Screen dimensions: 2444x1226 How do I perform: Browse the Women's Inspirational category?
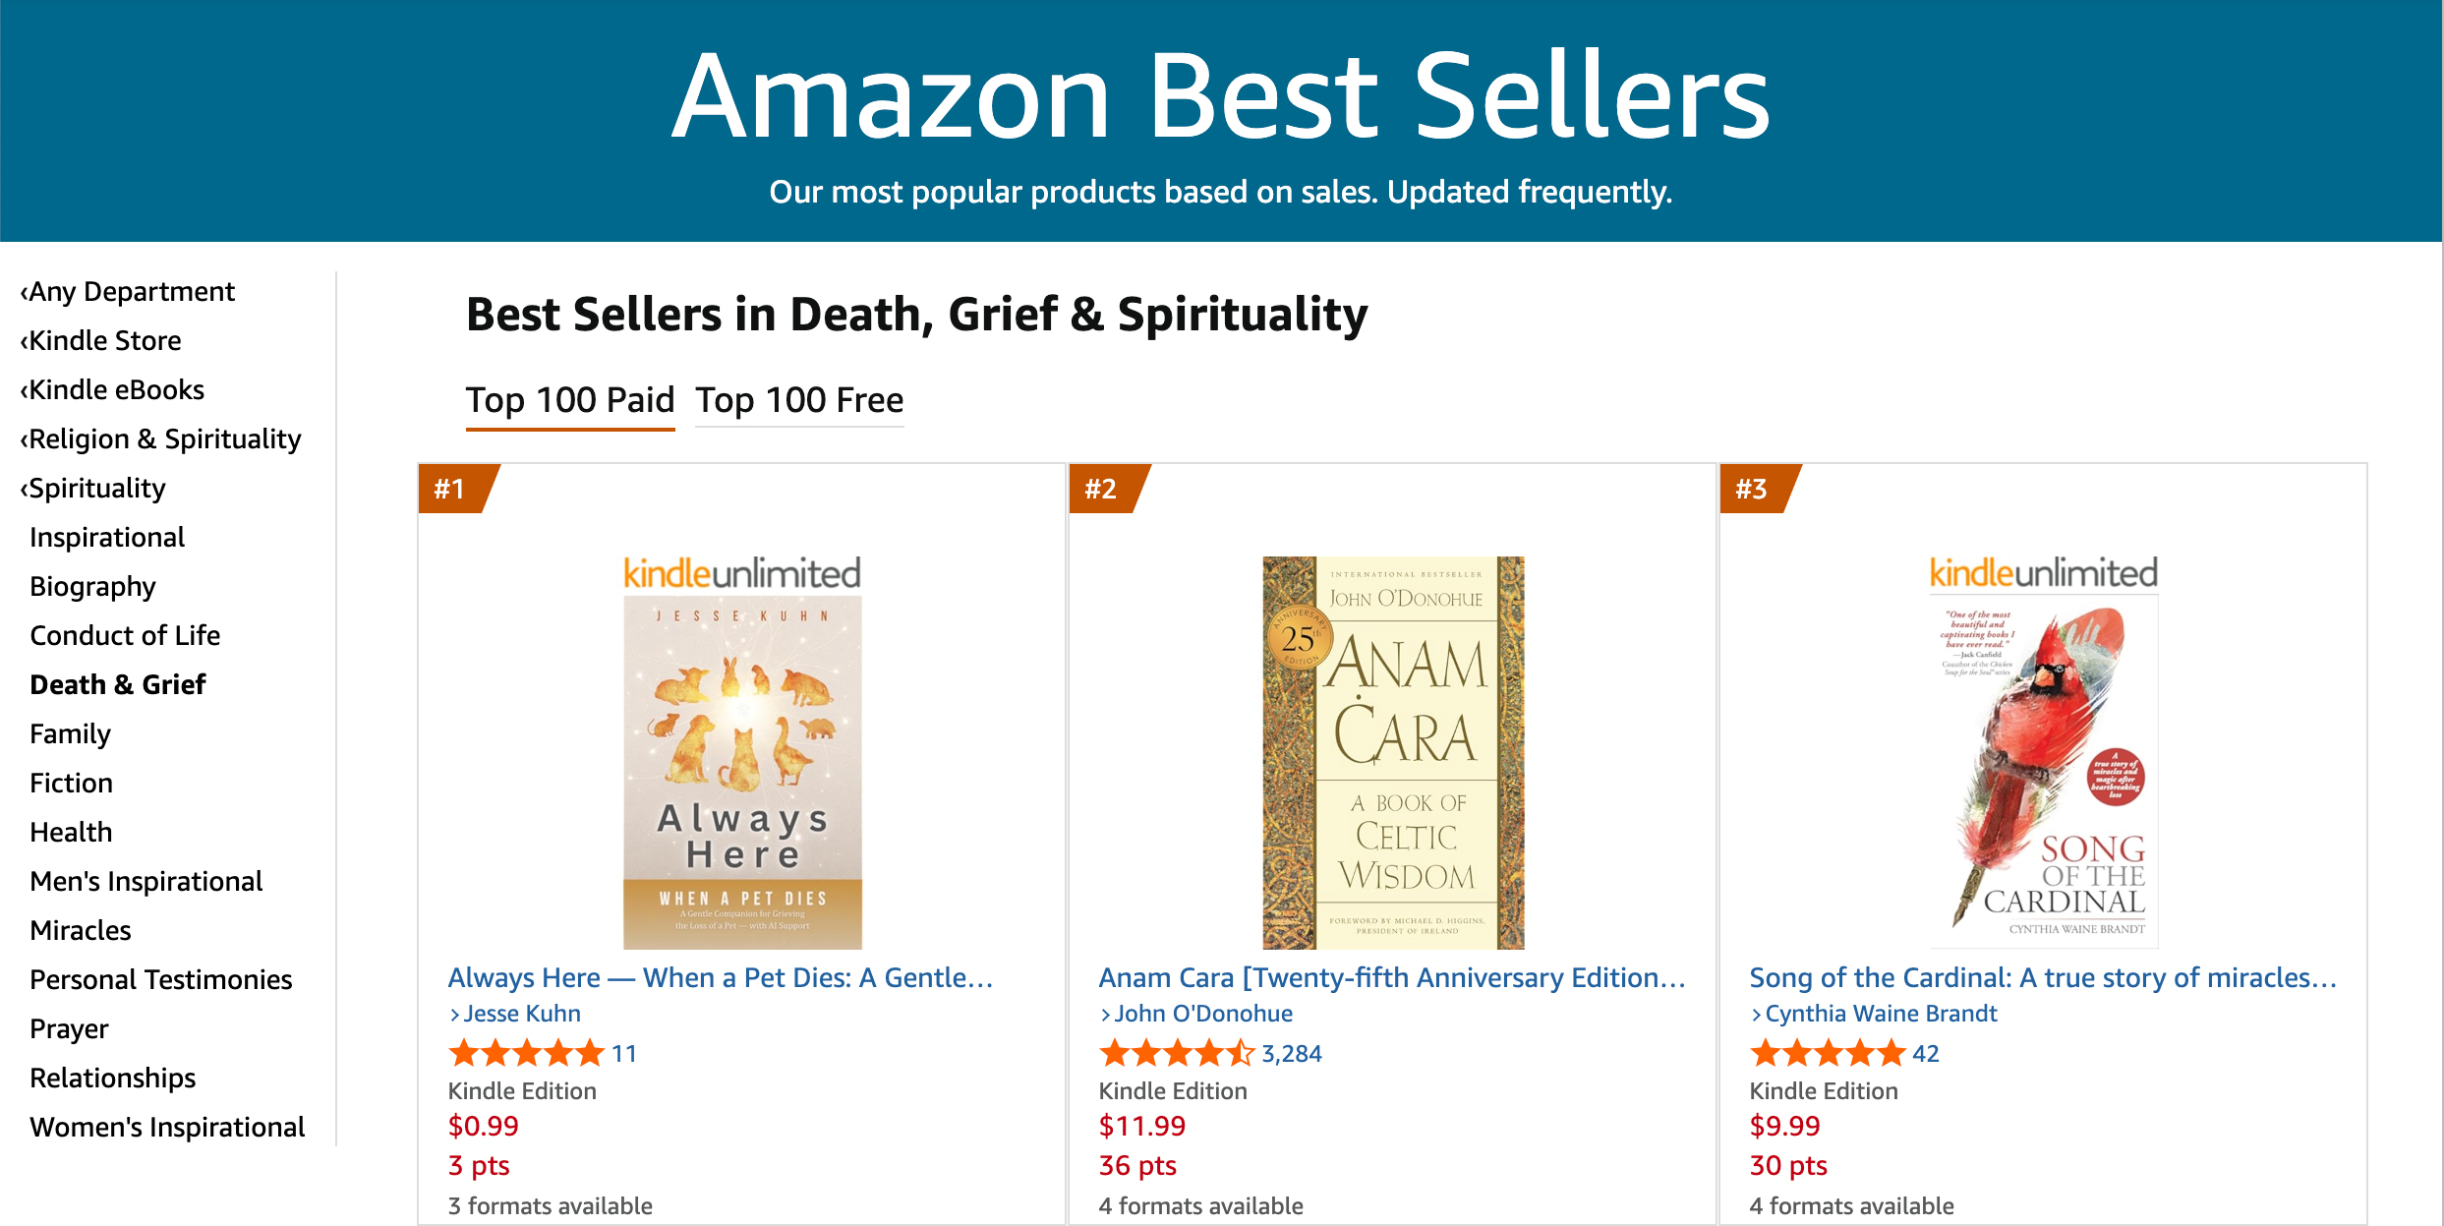point(167,1128)
